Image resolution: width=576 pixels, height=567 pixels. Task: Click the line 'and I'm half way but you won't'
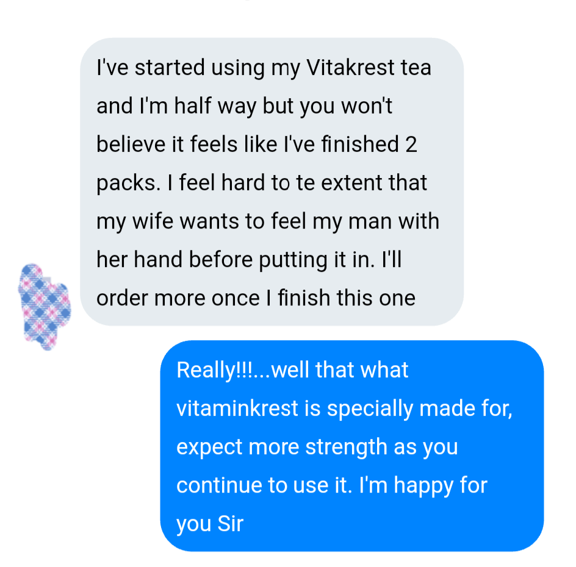[x=244, y=107]
